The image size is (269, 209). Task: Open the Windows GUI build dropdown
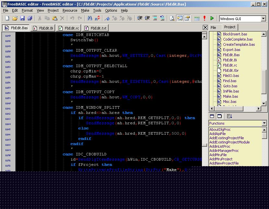(263, 19)
